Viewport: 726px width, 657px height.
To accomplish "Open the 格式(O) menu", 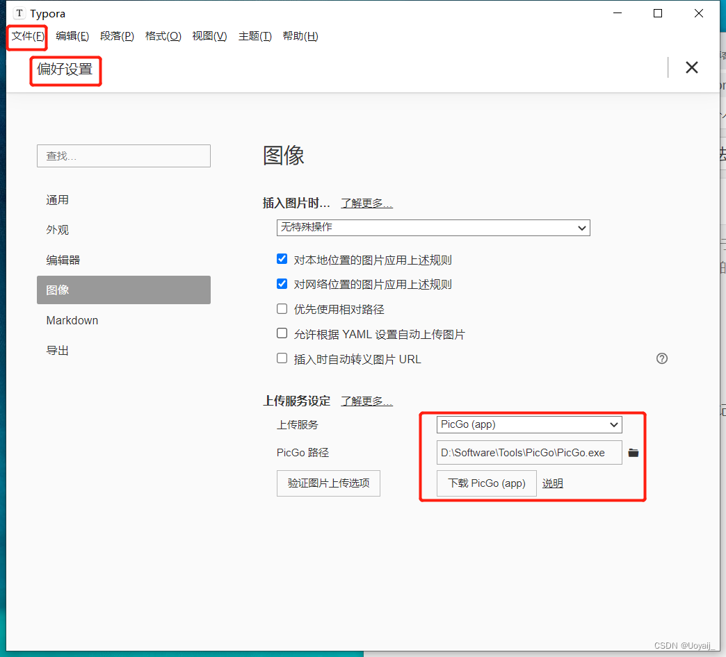I will pos(163,36).
